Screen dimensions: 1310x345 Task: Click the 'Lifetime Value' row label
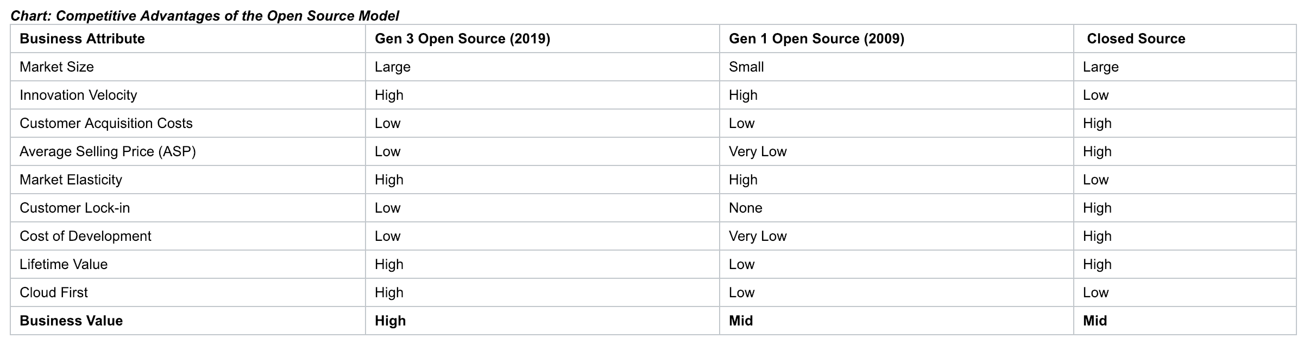[x=64, y=264]
